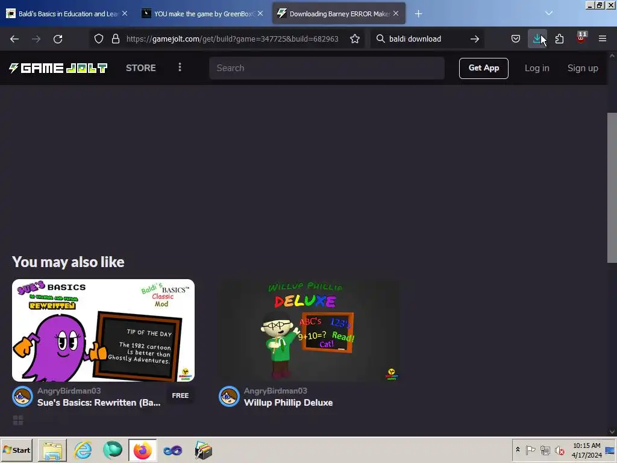Open the WinRAR taskbar icon
The height and width of the screenshot is (463, 617).
203,450
